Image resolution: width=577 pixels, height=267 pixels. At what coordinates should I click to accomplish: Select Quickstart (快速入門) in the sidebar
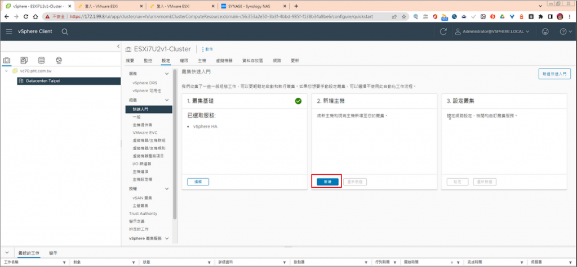[x=149, y=110]
